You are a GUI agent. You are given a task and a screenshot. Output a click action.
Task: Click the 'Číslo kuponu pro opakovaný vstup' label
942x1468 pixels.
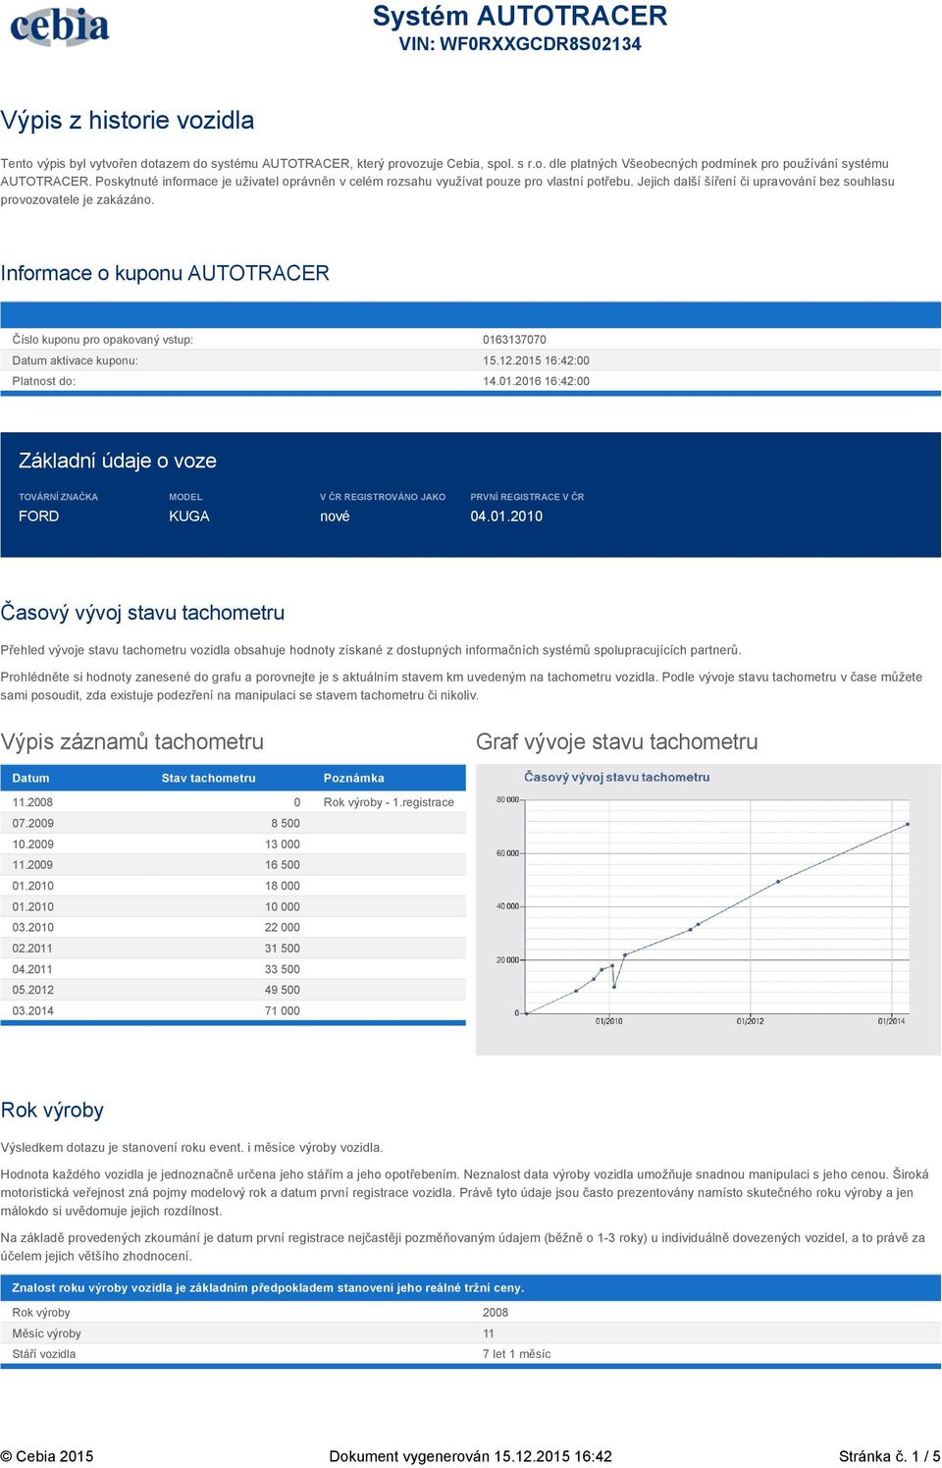coord(103,340)
